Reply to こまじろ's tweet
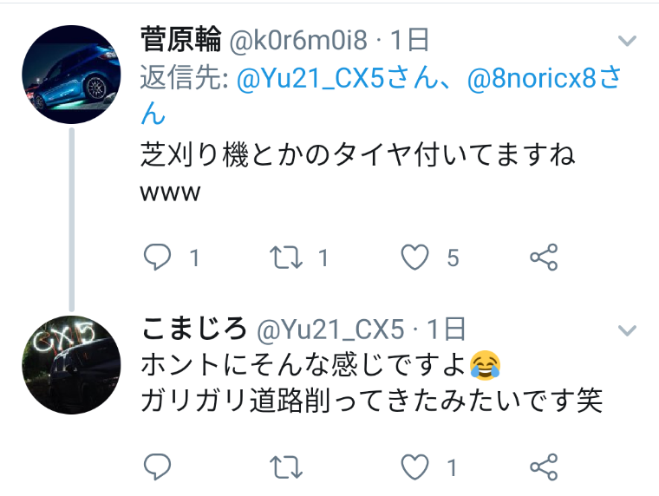659x496 pixels. 157,467
